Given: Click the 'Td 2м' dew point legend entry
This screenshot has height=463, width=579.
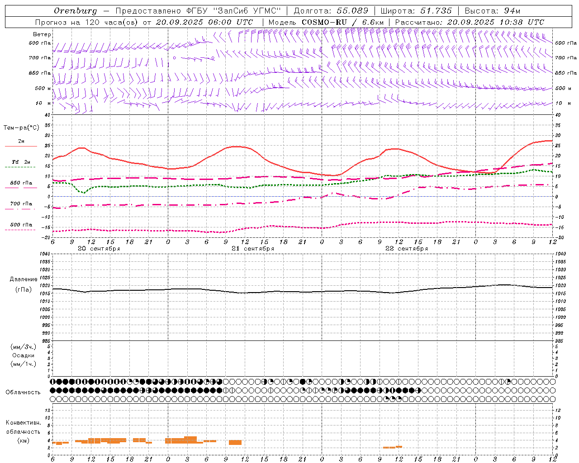Looking at the screenshot, I should pos(21,162).
